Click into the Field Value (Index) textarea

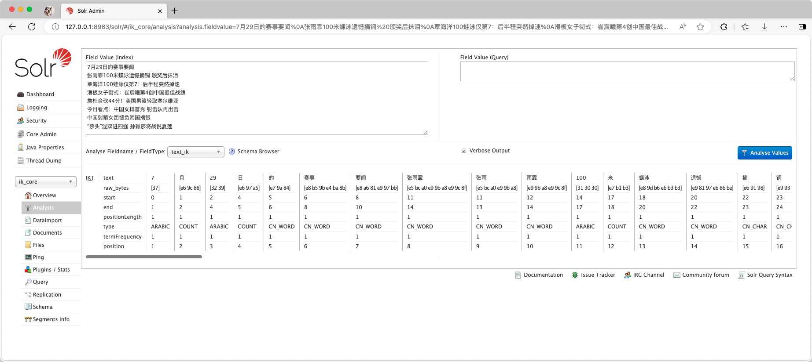(x=257, y=98)
